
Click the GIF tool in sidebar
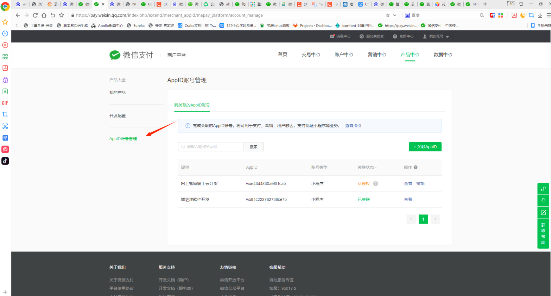coord(5,103)
